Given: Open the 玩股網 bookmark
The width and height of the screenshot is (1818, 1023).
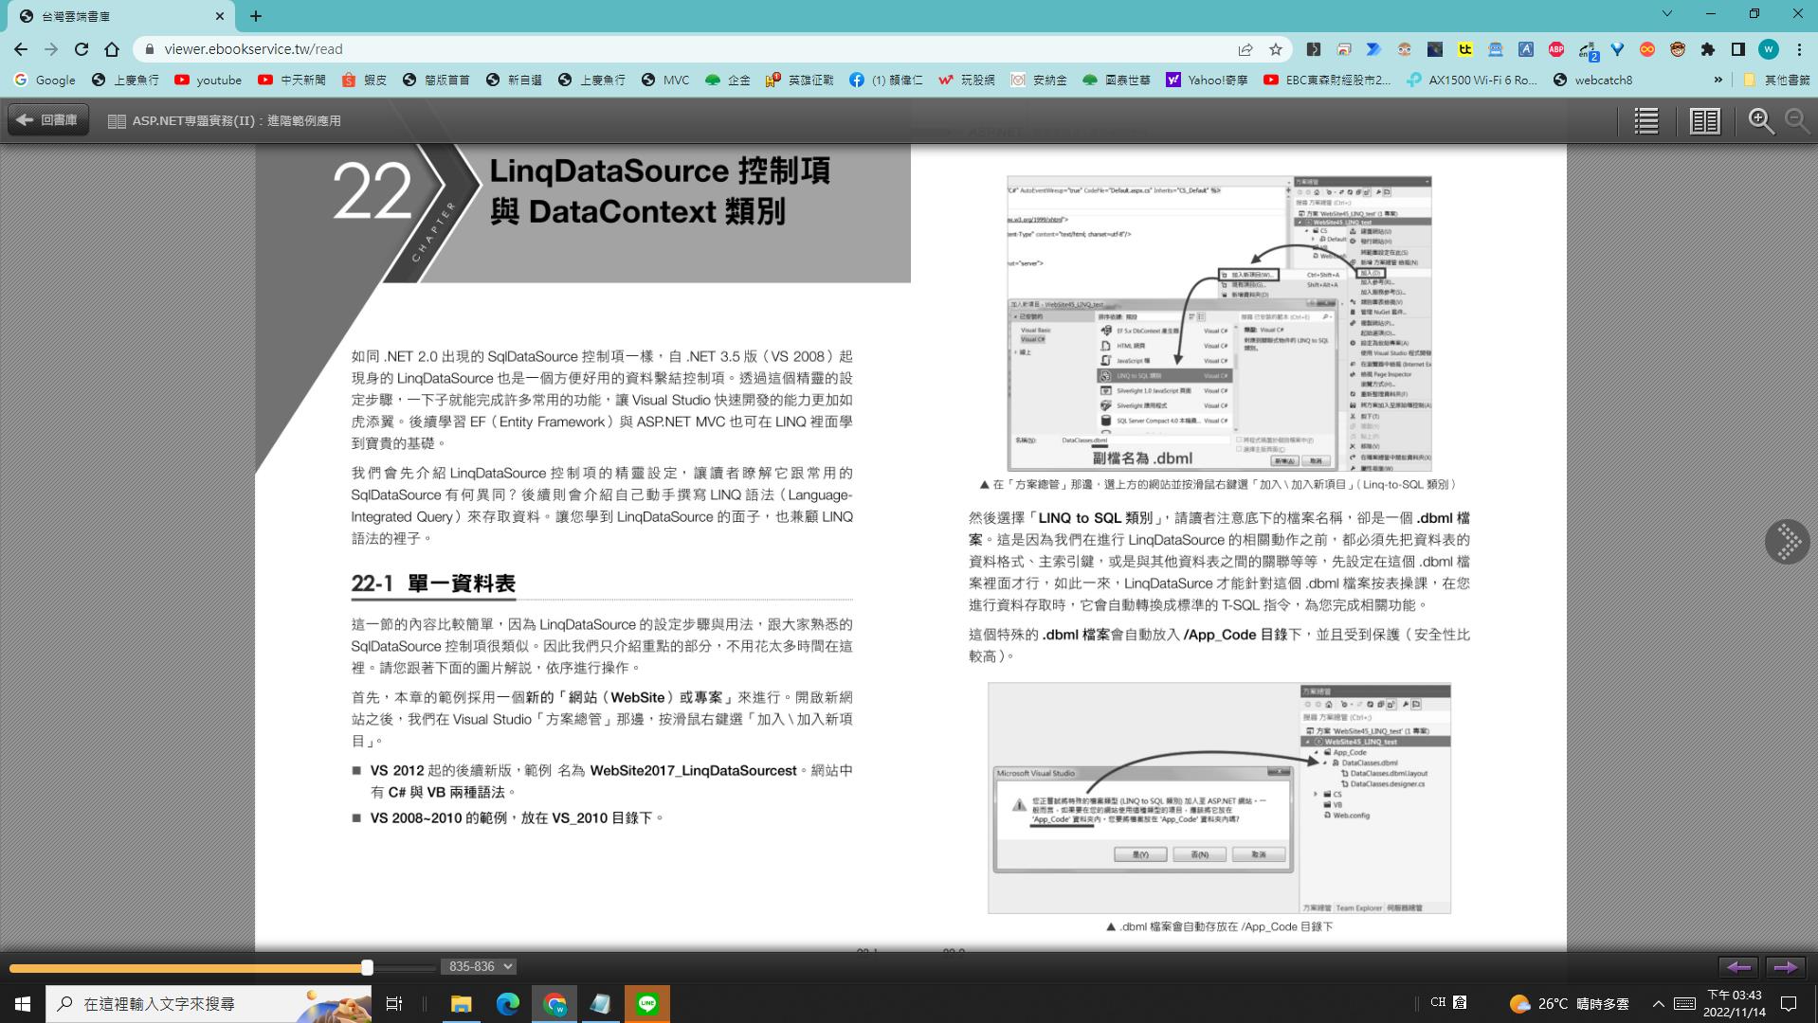Looking at the screenshot, I should coord(966,81).
